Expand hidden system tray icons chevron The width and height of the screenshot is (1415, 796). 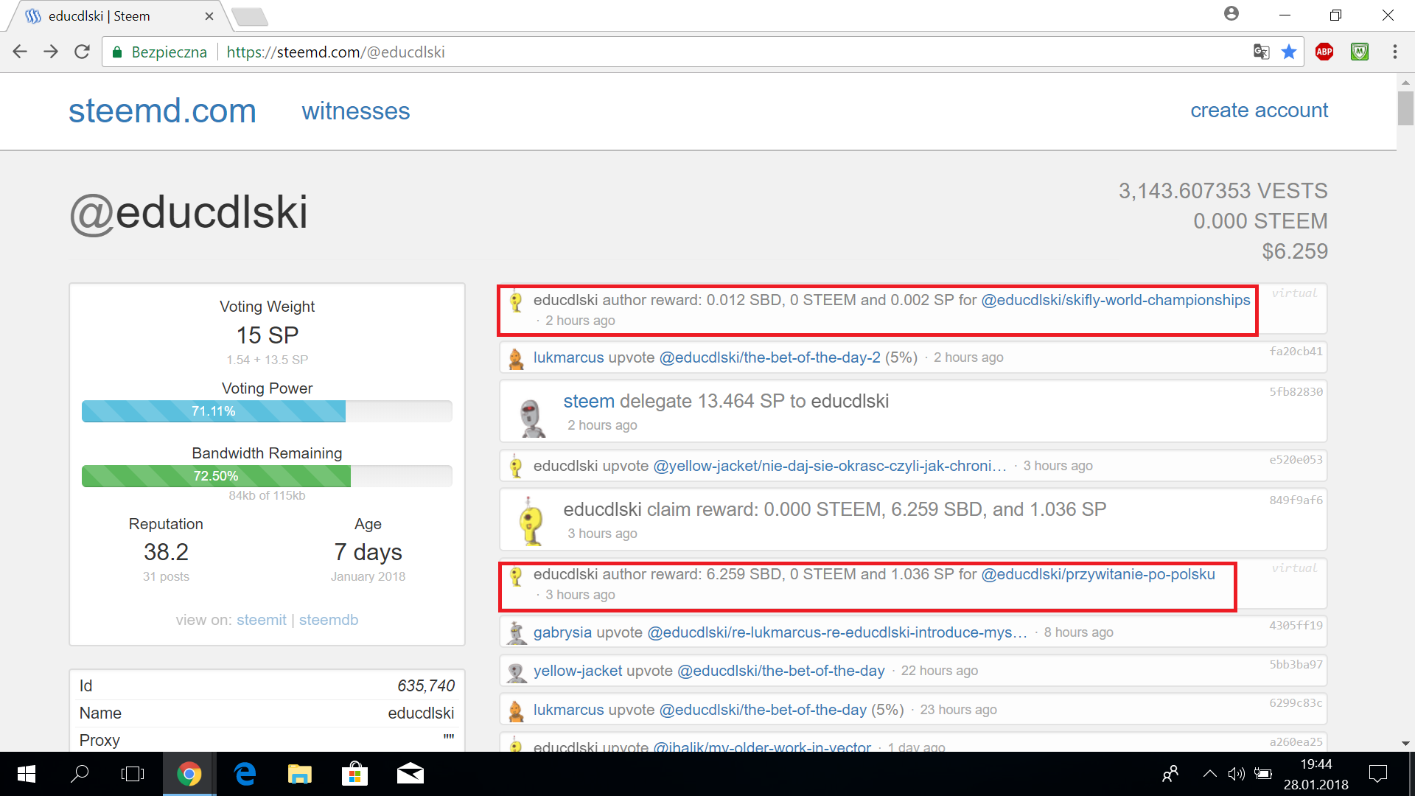(1209, 774)
